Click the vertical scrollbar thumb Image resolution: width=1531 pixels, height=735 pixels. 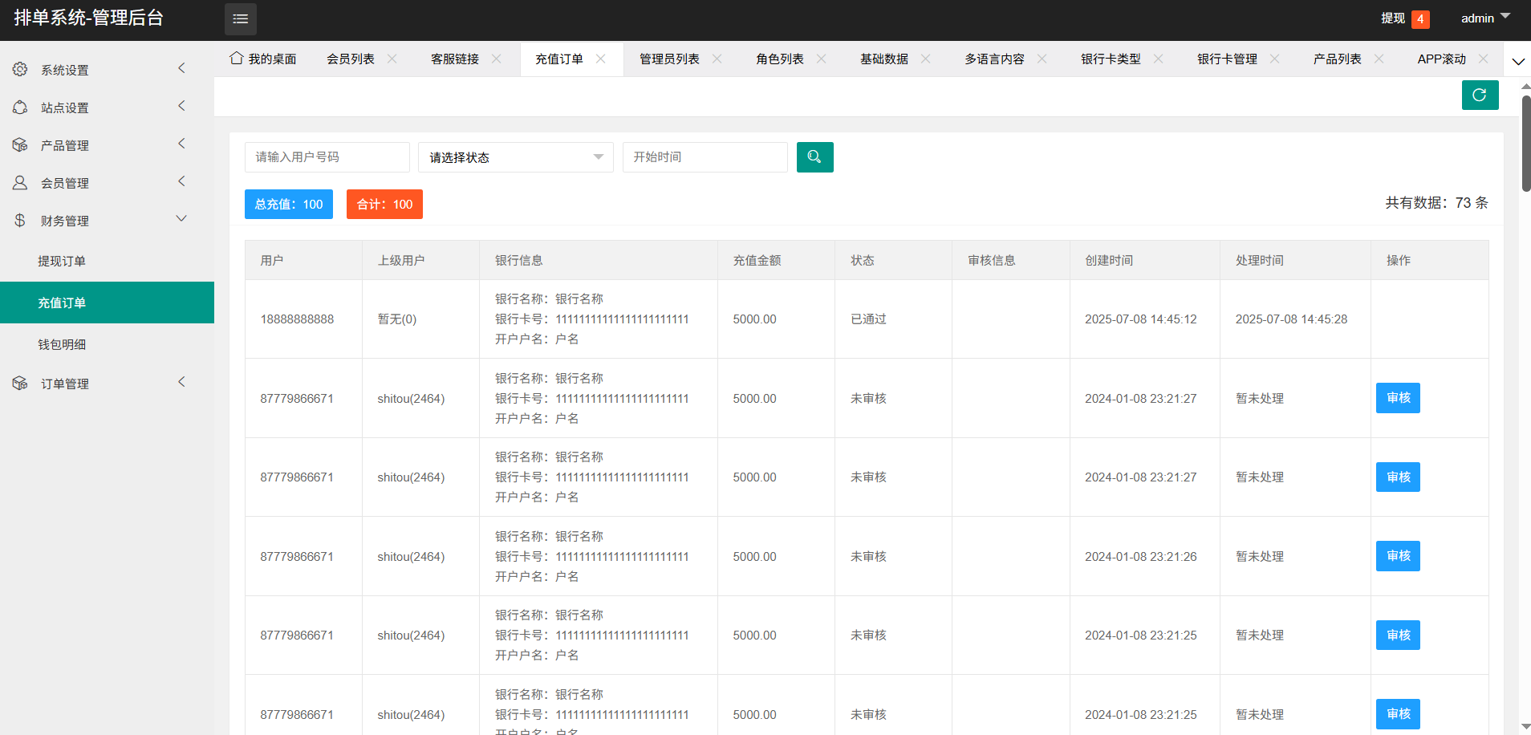1526,144
